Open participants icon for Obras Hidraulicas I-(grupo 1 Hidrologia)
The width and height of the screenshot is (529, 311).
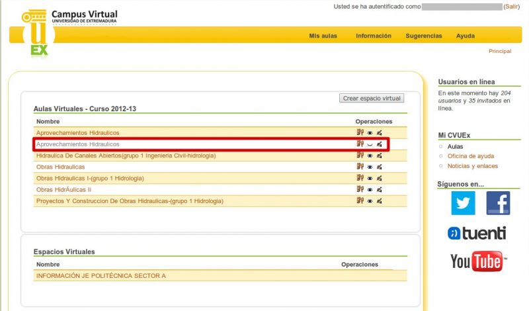click(360, 178)
